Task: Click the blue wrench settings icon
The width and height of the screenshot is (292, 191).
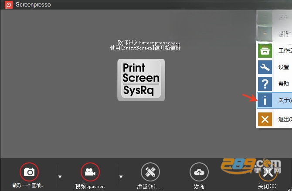Action: (x=265, y=67)
